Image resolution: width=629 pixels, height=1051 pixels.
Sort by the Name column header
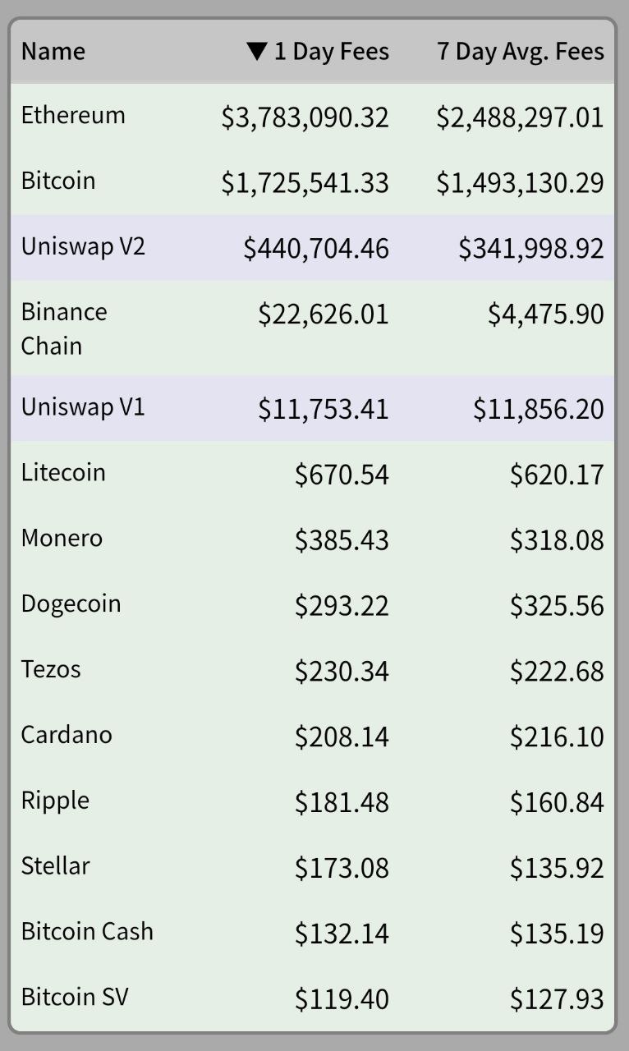(53, 52)
